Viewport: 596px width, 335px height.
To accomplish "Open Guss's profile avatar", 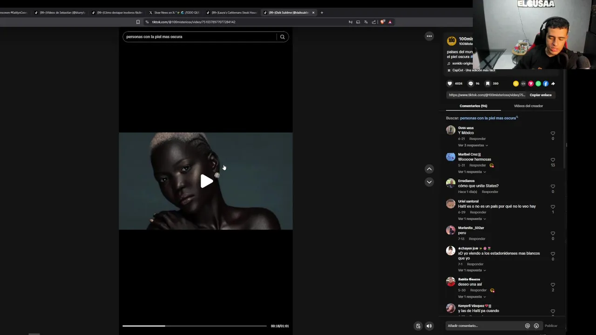I will click(451, 130).
